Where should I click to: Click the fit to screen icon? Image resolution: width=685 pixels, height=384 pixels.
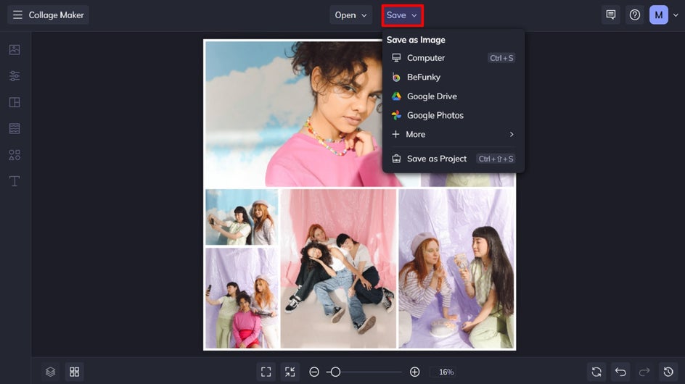266,372
